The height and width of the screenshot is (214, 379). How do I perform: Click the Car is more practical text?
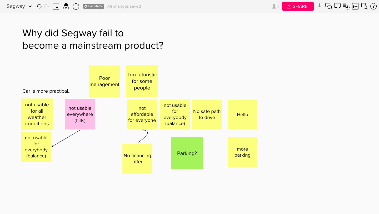coord(47,91)
